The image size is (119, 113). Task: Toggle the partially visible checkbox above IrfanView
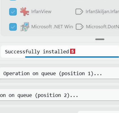[13, 0]
